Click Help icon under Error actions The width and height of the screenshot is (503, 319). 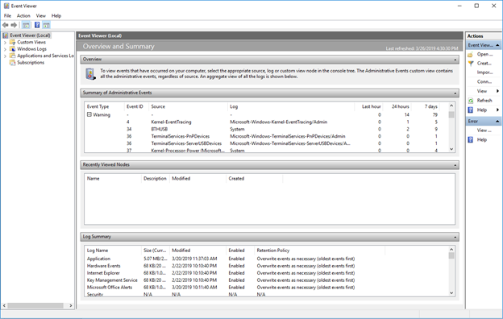click(470, 140)
